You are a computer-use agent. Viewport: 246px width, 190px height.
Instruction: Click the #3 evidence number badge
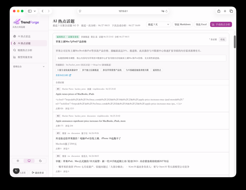58,133
